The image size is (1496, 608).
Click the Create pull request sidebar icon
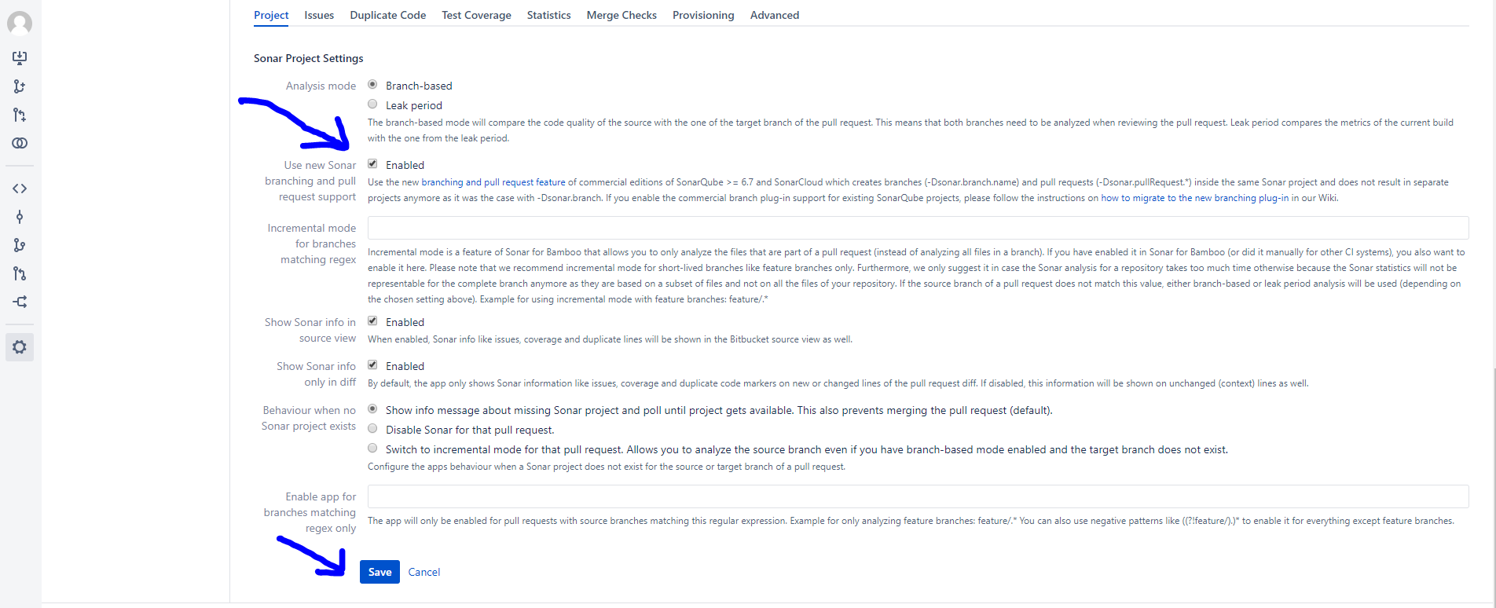click(20, 115)
